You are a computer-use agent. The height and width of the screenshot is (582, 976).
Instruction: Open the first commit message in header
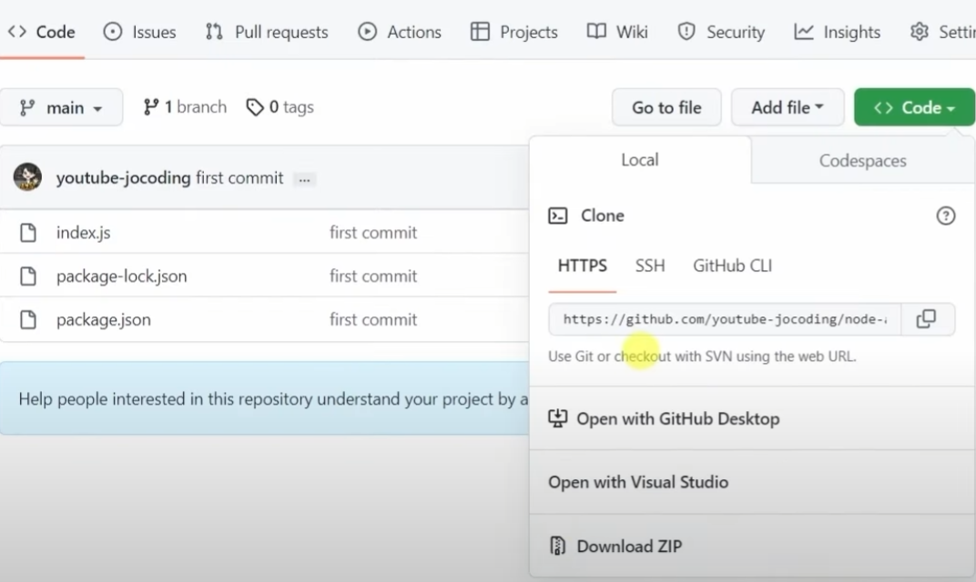[239, 178]
